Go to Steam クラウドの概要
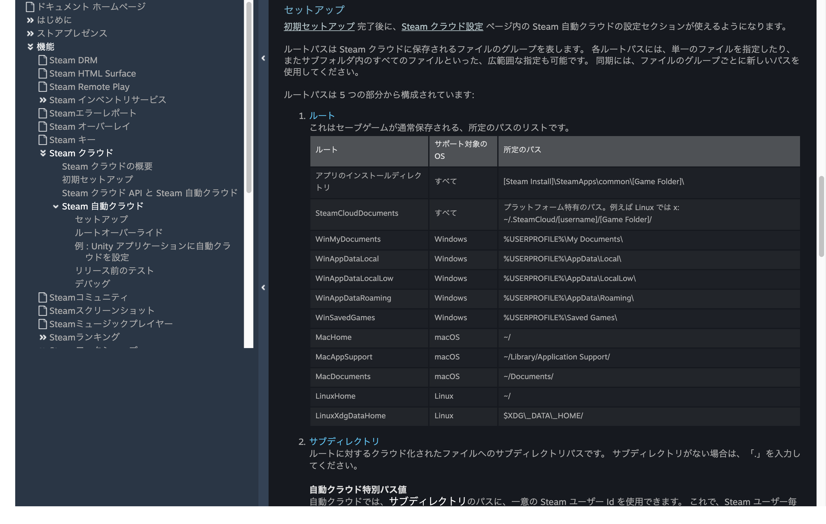826x524 pixels. tap(107, 166)
